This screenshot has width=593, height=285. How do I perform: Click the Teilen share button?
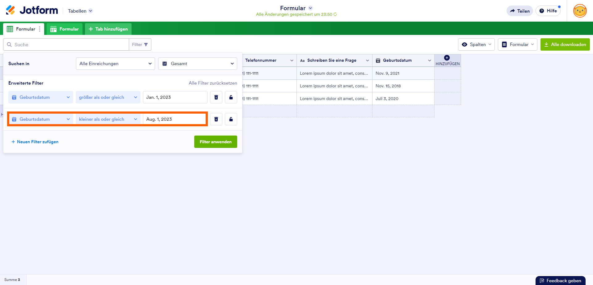click(x=520, y=11)
